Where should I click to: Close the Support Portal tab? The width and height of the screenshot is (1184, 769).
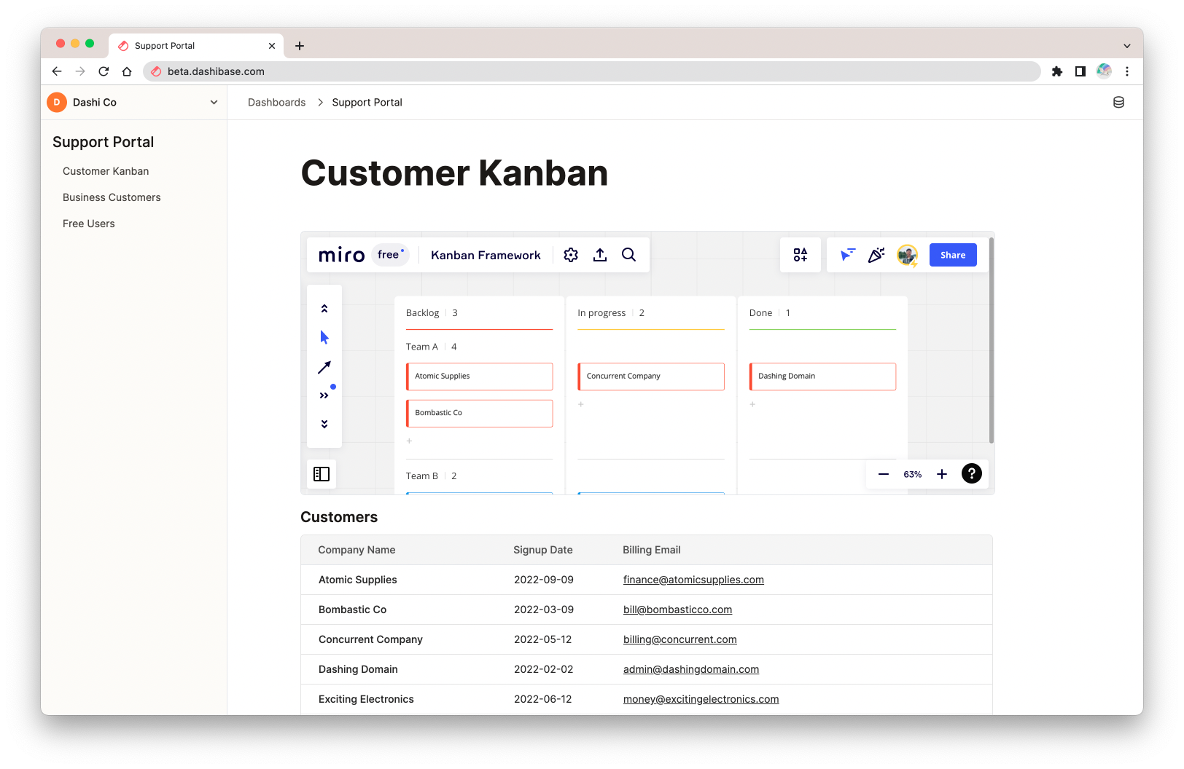pyautogui.click(x=272, y=46)
